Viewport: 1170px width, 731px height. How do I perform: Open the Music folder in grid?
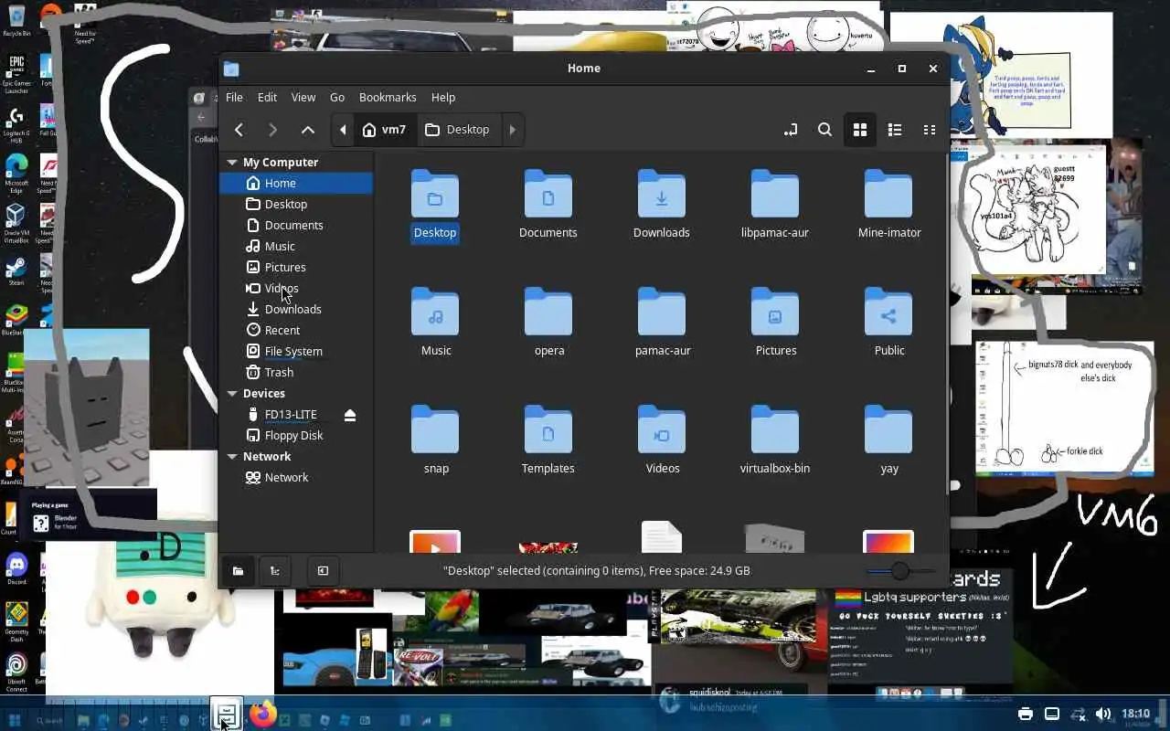[436, 323]
